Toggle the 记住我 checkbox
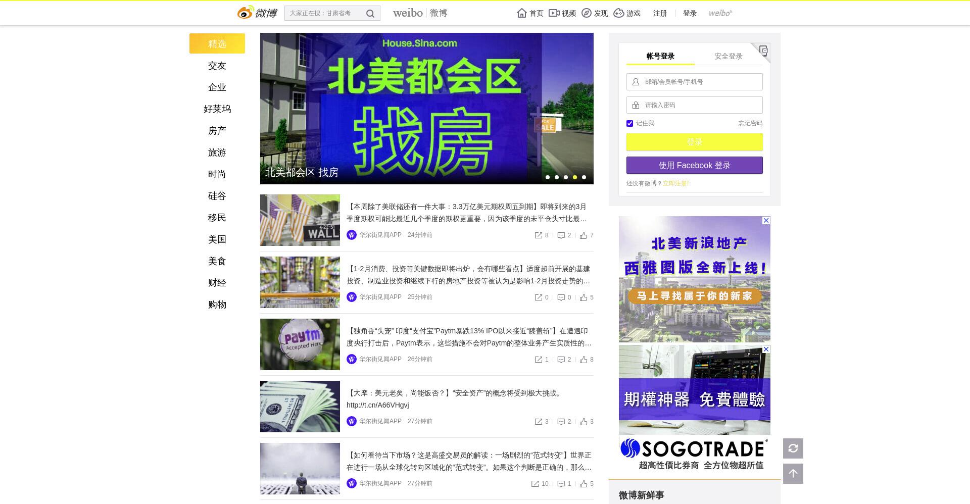The height and width of the screenshot is (504, 970). pyautogui.click(x=629, y=123)
